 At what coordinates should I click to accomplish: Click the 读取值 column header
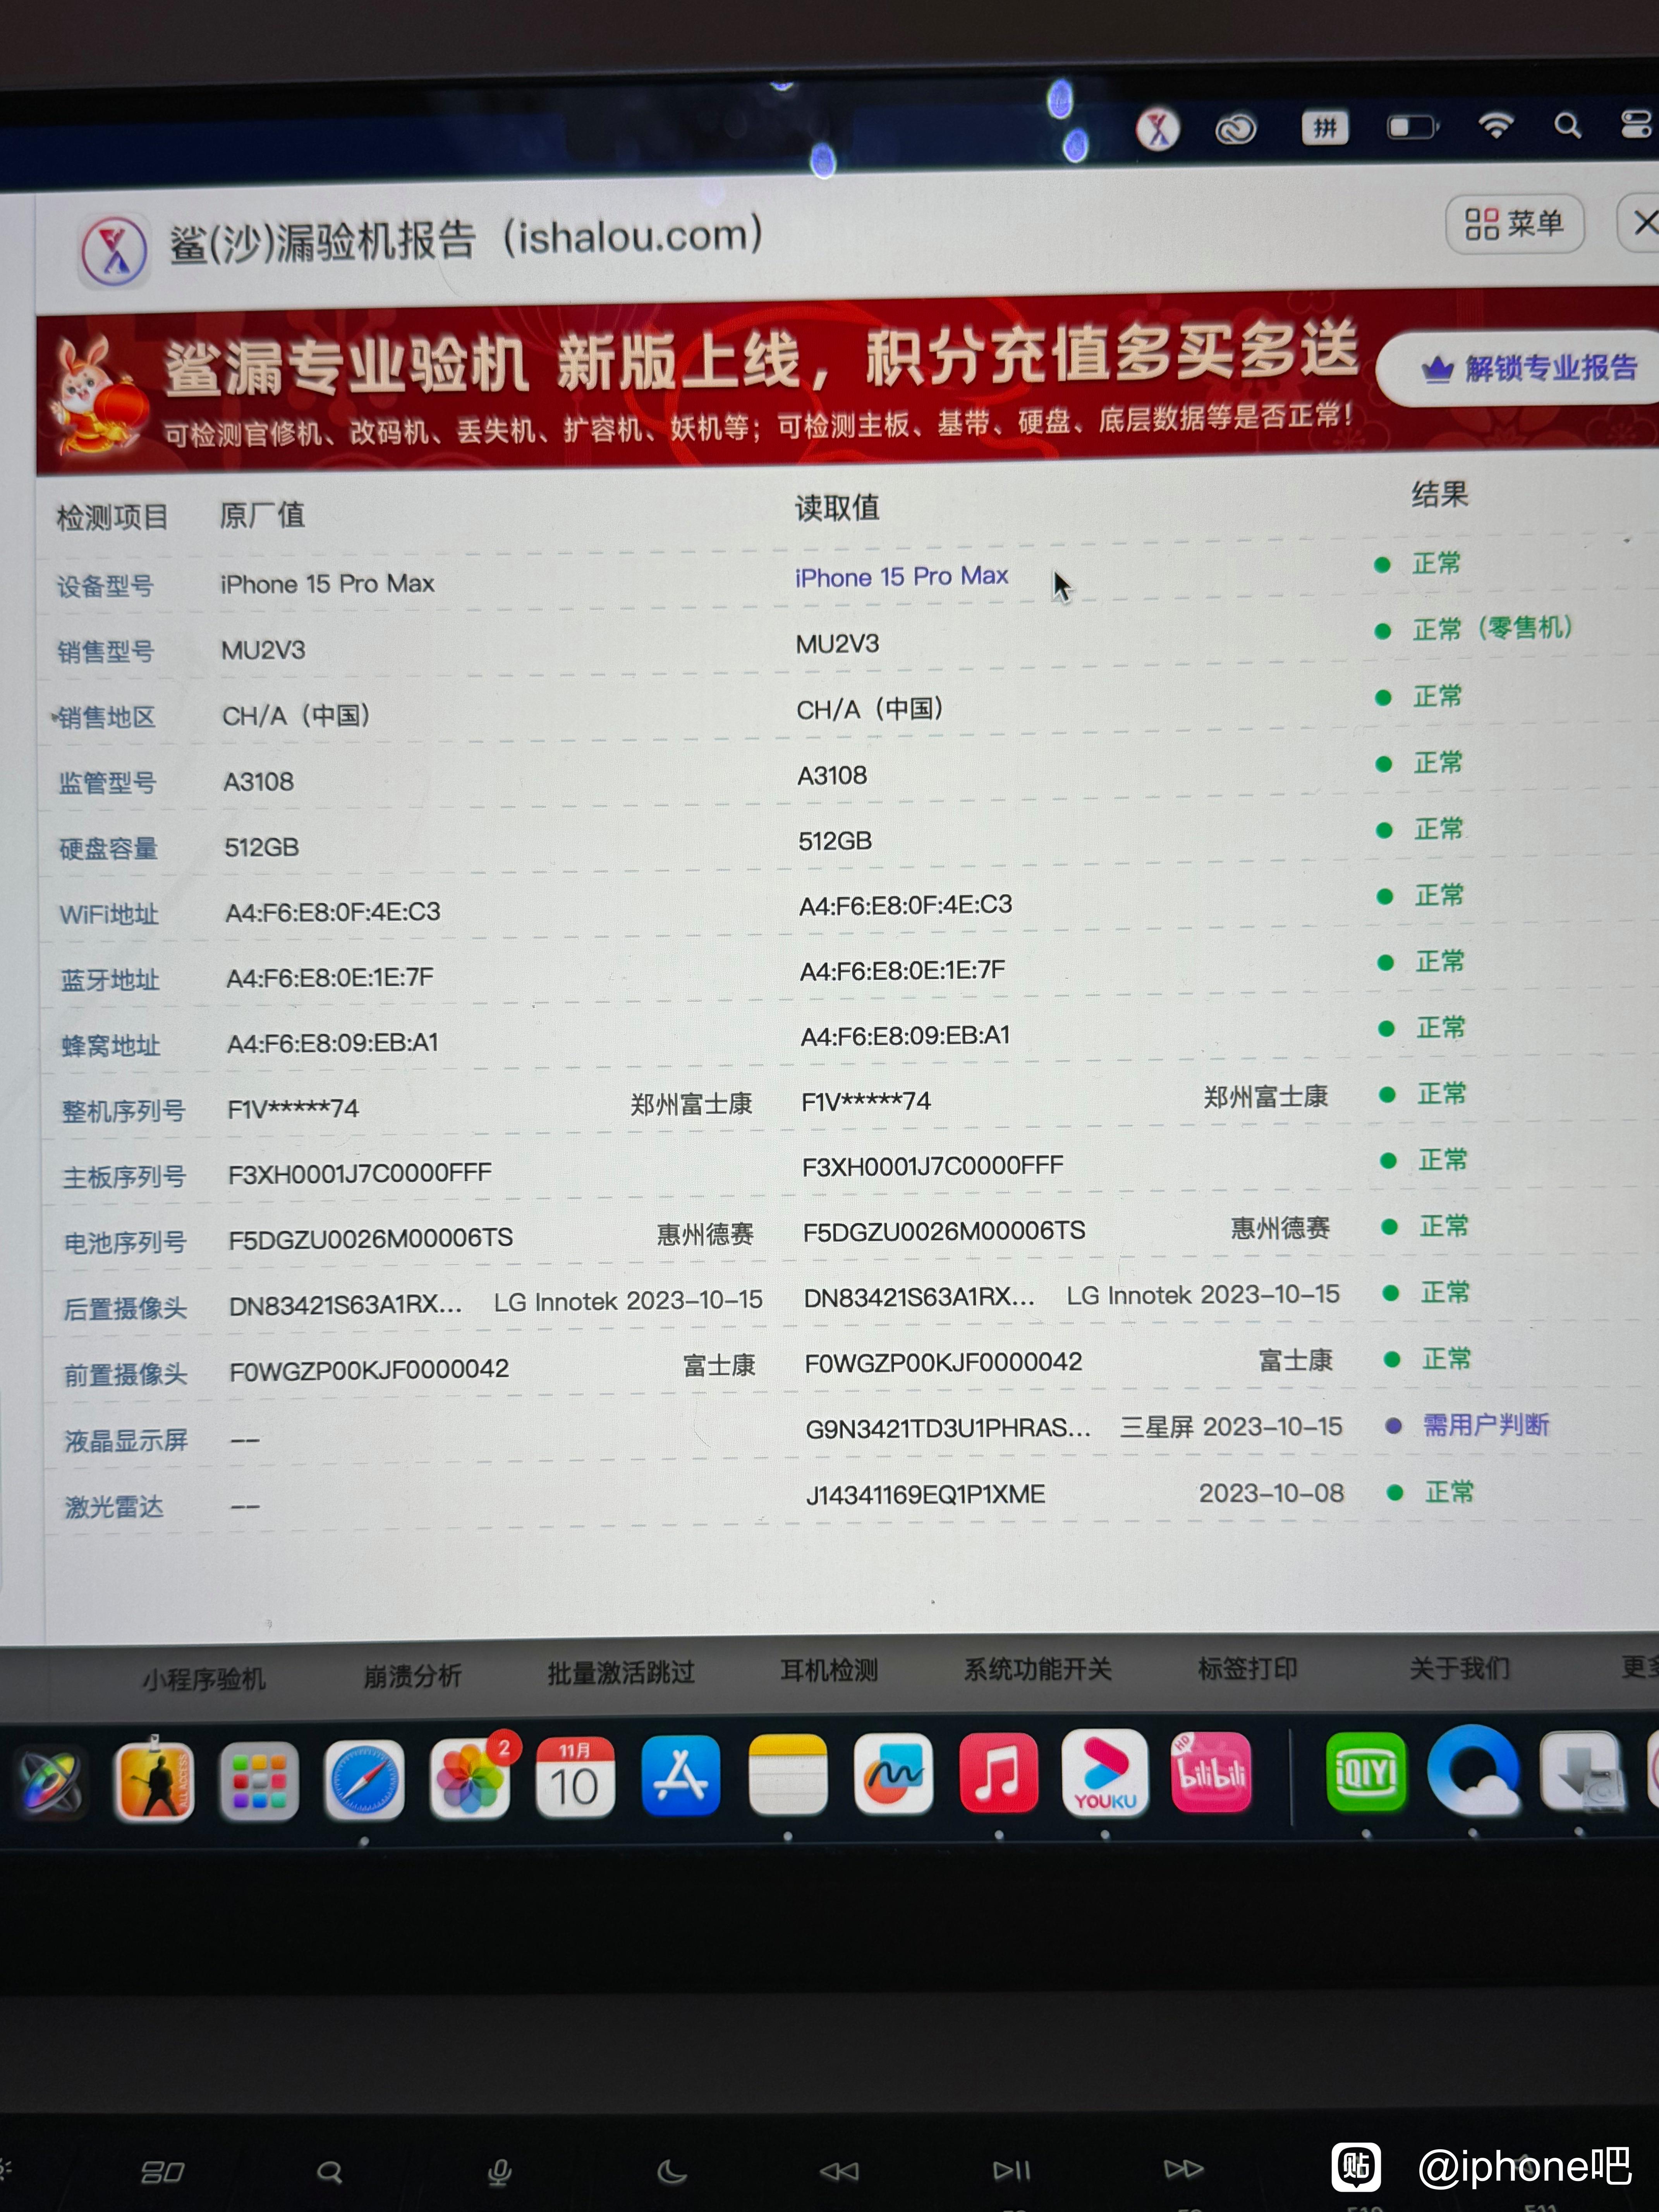coord(837,508)
